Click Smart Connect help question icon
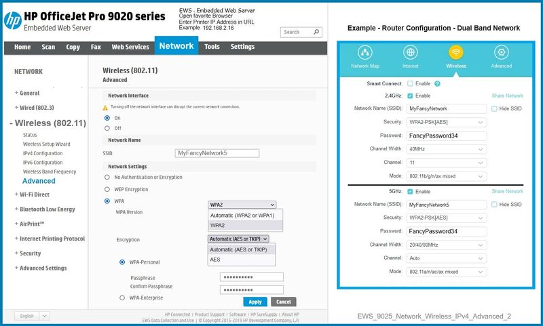Viewport: 543px width, 326px height. coord(437,83)
